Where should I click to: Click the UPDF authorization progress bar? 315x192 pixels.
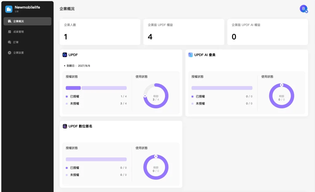tap(96, 88)
